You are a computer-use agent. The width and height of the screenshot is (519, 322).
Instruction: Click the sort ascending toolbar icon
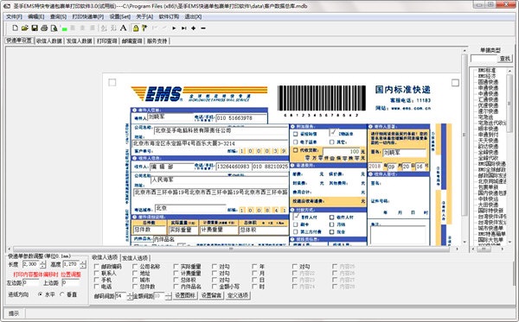point(104,28)
